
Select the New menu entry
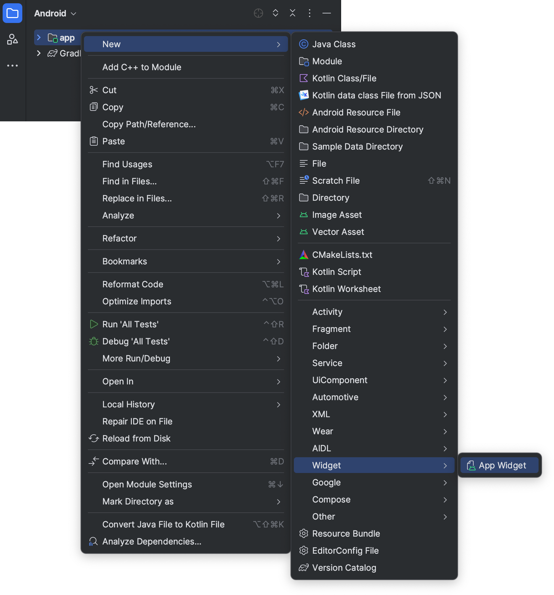186,44
